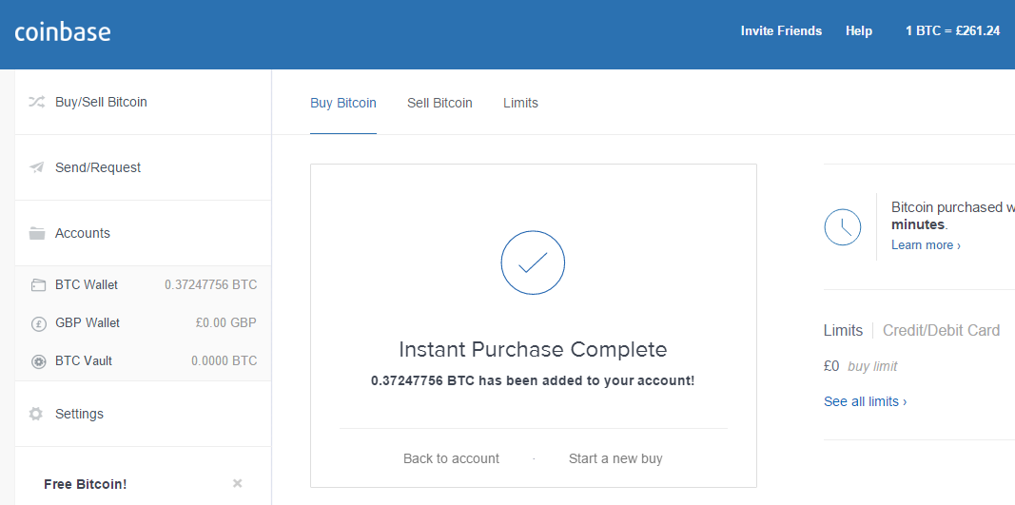Select the Buy Bitcoin tab
Viewport: 1015px width, 505px height.
point(343,103)
